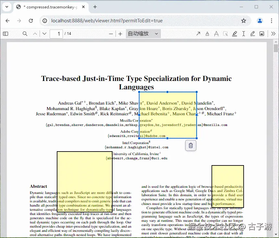View site information icon in address bar
The image size is (279, 238).
coord(45,21)
